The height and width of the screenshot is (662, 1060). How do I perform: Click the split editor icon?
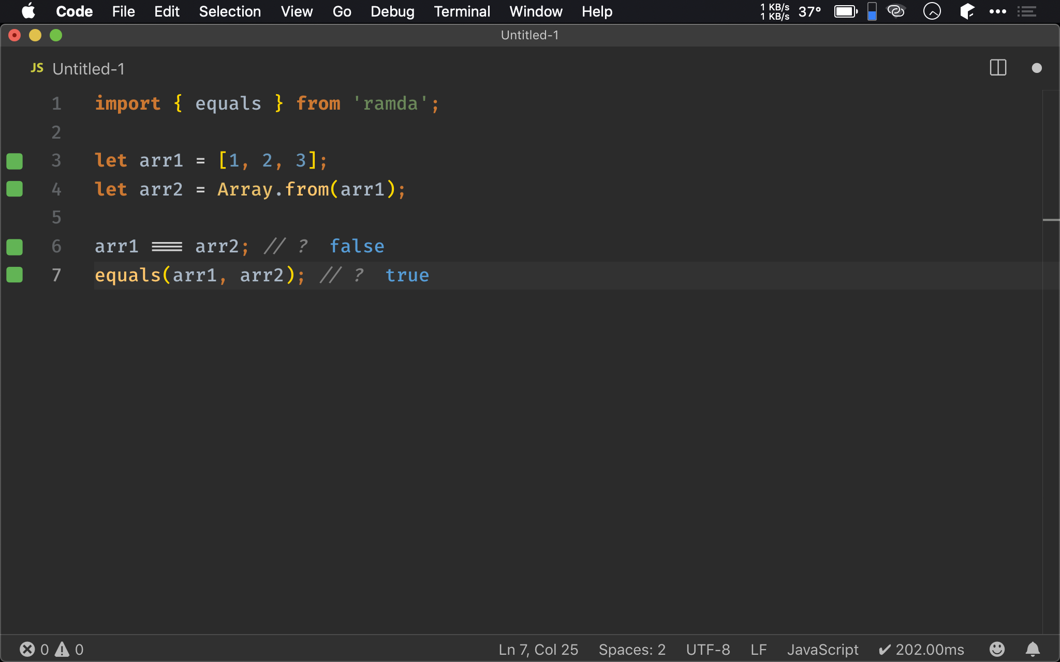(997, 68)
